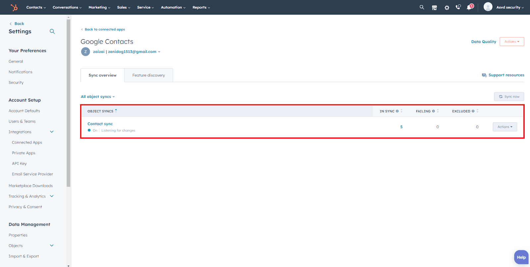Open API Key settings
The height and width of the screenshot is (267, 530).
tap(19, 163)
